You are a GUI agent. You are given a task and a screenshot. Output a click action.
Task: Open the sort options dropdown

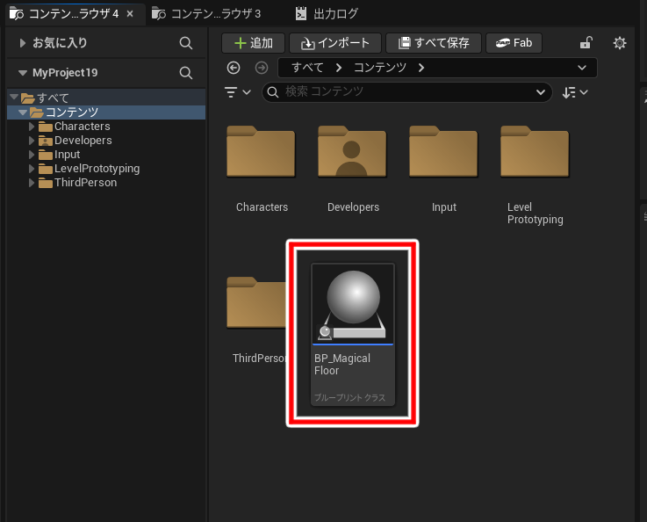575,92
